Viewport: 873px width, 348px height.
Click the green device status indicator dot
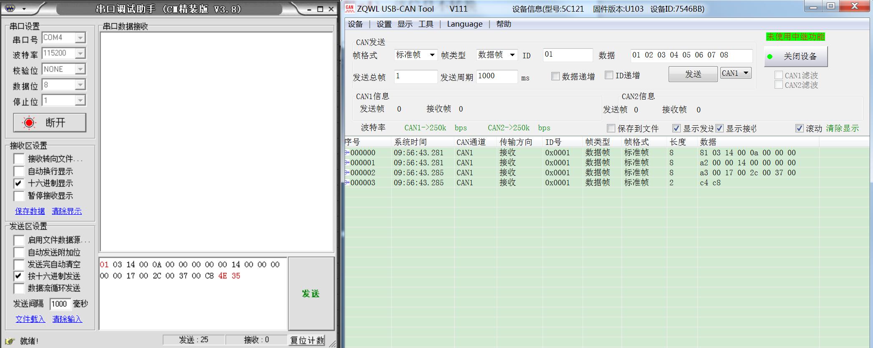coord(770,57)
